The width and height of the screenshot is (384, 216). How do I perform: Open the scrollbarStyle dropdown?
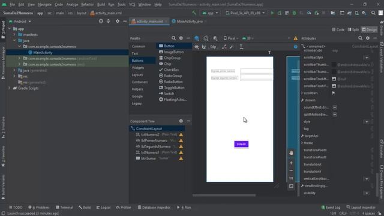[367, 58]
